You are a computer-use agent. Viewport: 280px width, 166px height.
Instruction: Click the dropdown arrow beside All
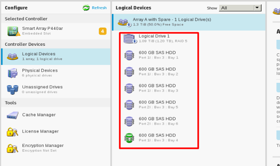tap(257, 8)
